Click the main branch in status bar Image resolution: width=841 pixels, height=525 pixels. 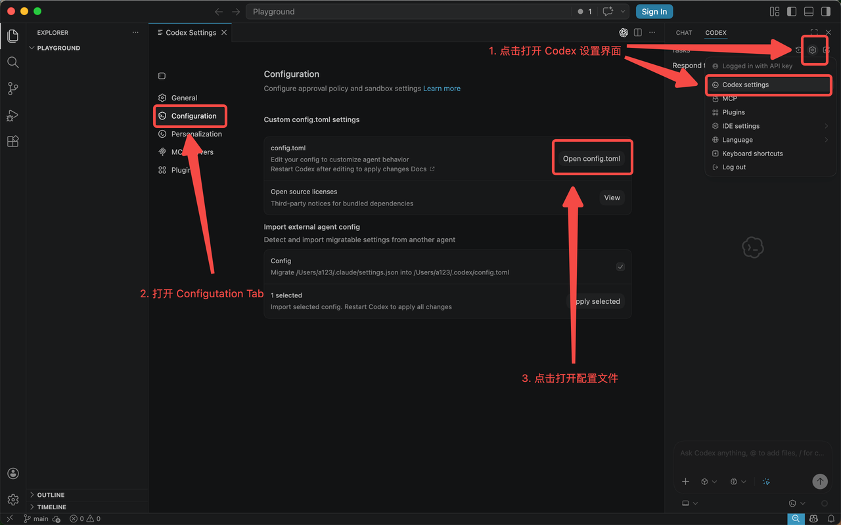pos(35,518)
